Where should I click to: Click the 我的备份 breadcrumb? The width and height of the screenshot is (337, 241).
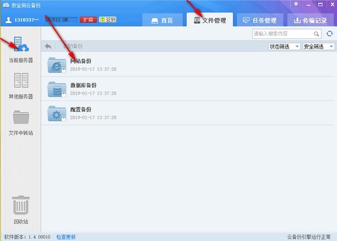pos(72,46)
